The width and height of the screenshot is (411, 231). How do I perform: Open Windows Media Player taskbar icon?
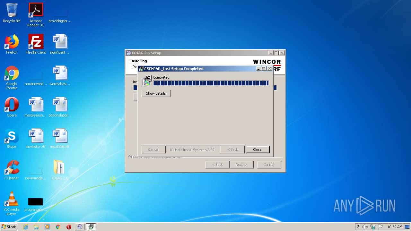click(47, 227)
